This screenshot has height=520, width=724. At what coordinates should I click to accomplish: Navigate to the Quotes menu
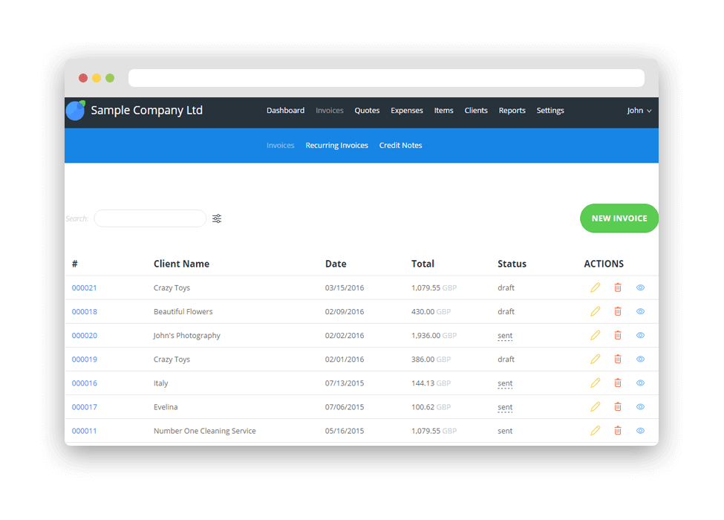[x=367, y=110]
